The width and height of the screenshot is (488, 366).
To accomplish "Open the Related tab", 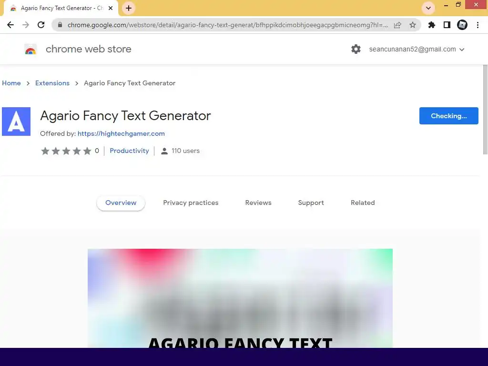I will tap(363, 203).
